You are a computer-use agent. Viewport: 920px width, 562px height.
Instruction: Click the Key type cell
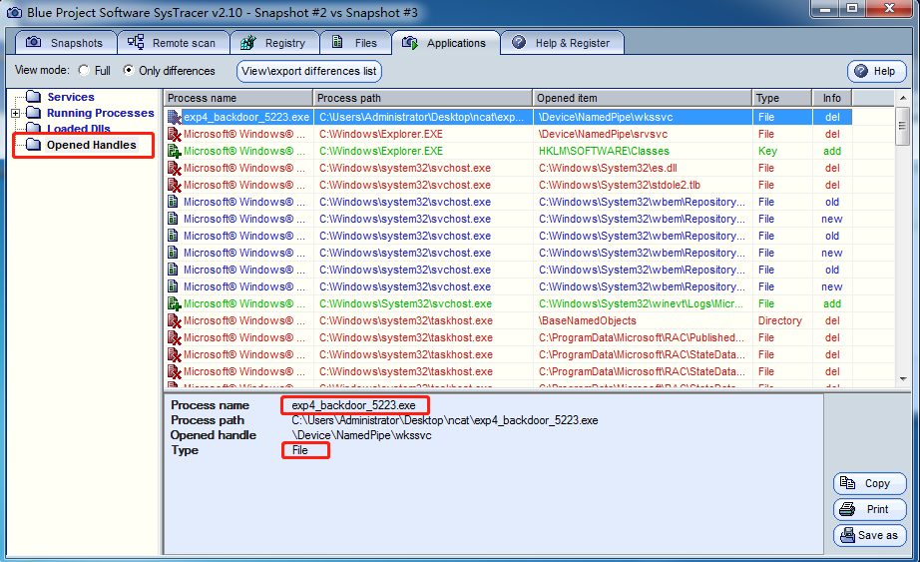(x=767, y=151)
